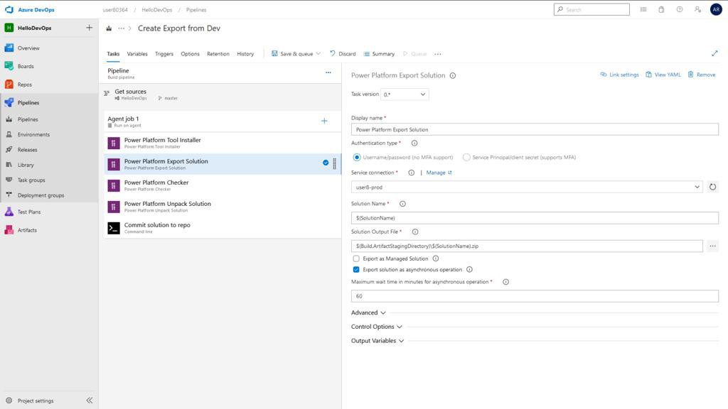This screenshot has width=728, height=409.
Task: Check Export as Managed Solution
Action: click(356, 258)
